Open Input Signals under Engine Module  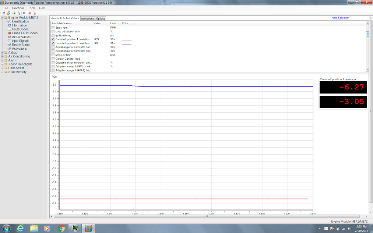click(20, 41)
